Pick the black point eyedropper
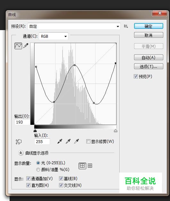Screen dimensions: 170x201 click(60, 141)
